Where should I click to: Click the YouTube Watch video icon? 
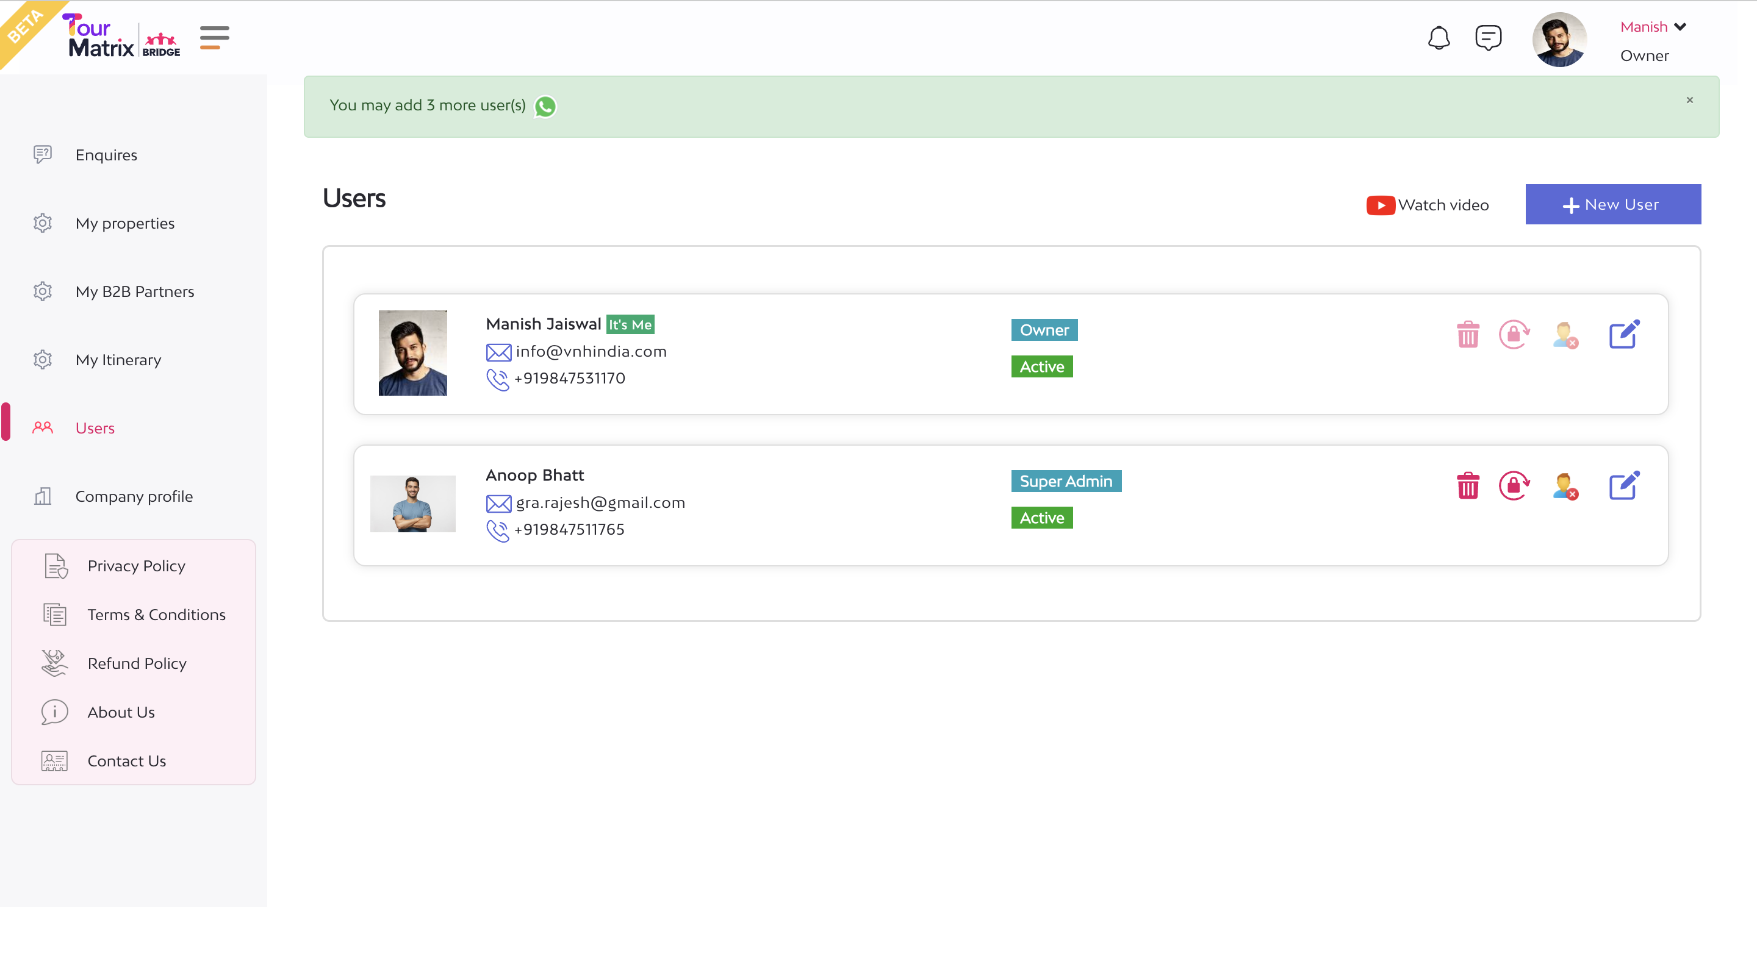tap(1380, 205)
